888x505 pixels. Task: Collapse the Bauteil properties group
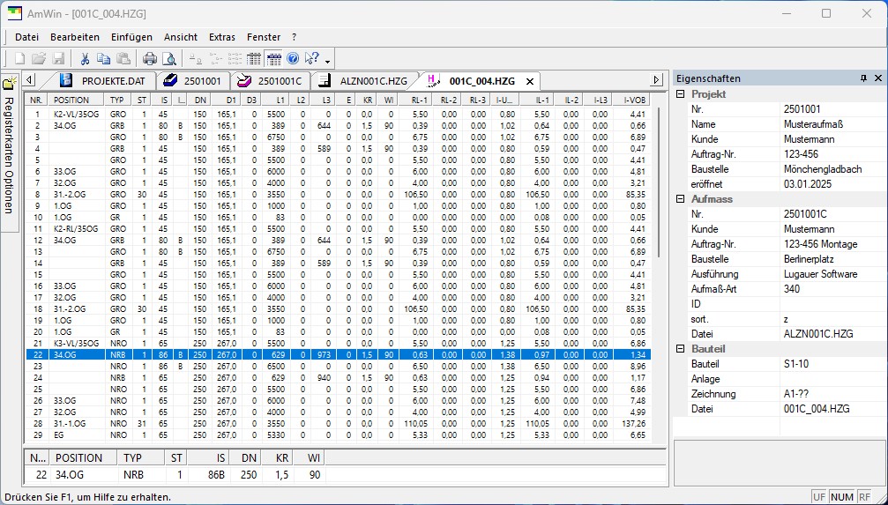tap(681, 349)
